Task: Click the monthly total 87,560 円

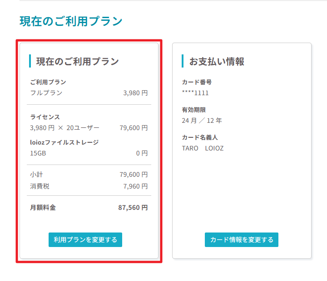Action: 133,208
